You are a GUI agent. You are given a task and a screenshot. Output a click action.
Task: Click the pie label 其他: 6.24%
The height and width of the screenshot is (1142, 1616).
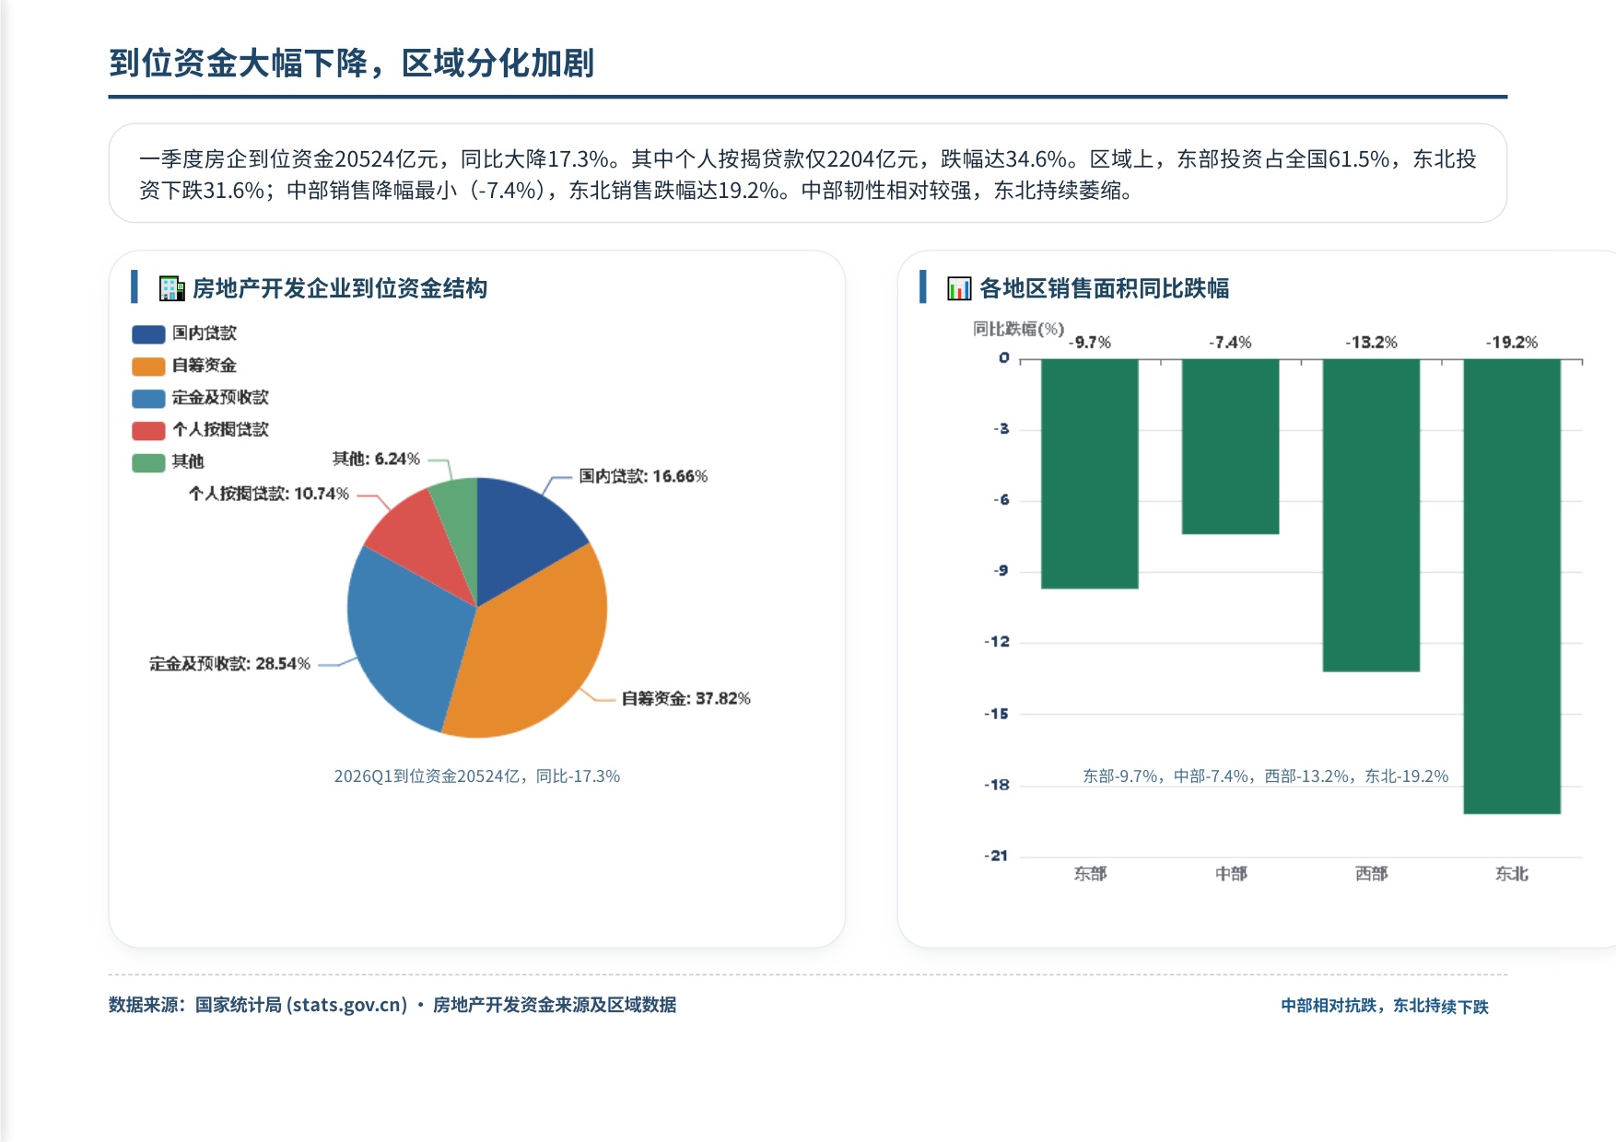(376, 459)
